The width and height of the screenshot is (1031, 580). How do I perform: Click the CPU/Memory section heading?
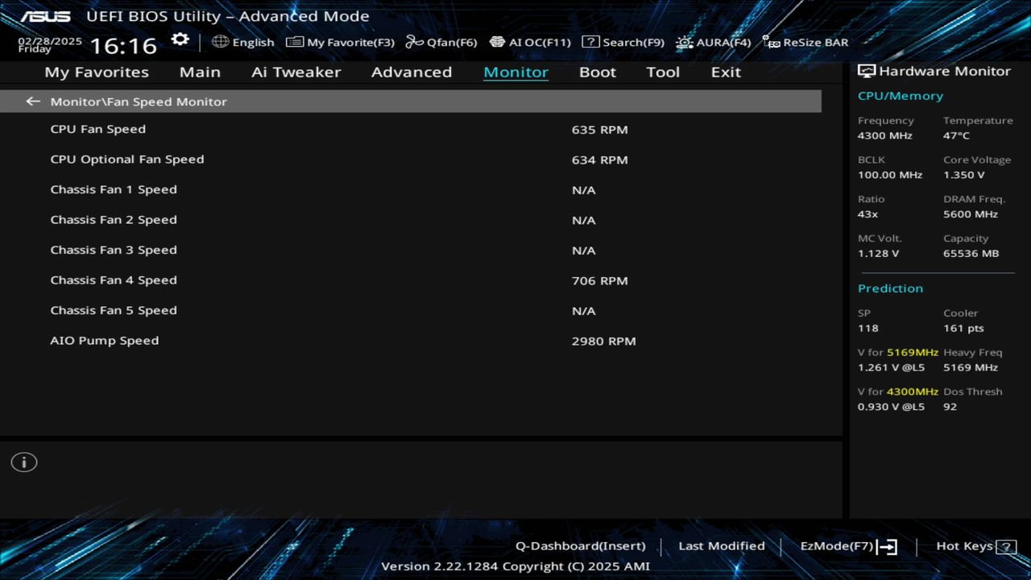(x=900, y=96)
